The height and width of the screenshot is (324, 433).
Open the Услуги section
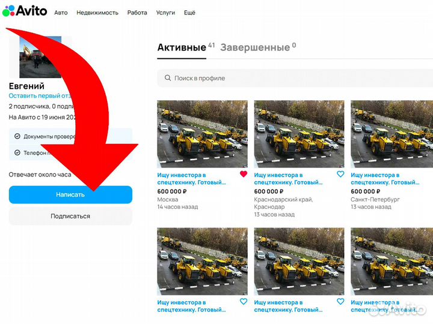(165, 13)
